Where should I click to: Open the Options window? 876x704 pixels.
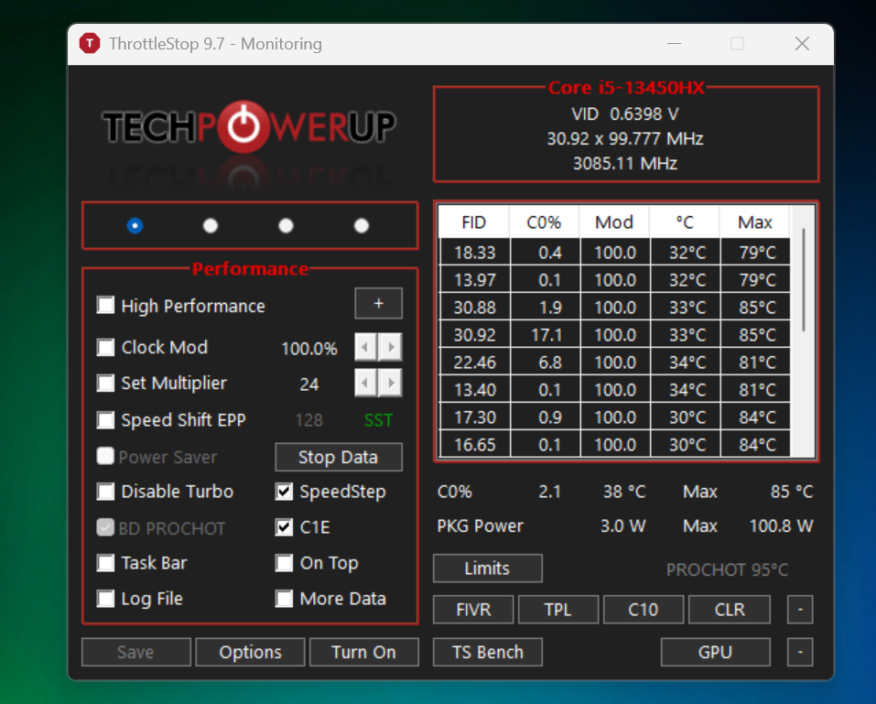pos(250,652)
